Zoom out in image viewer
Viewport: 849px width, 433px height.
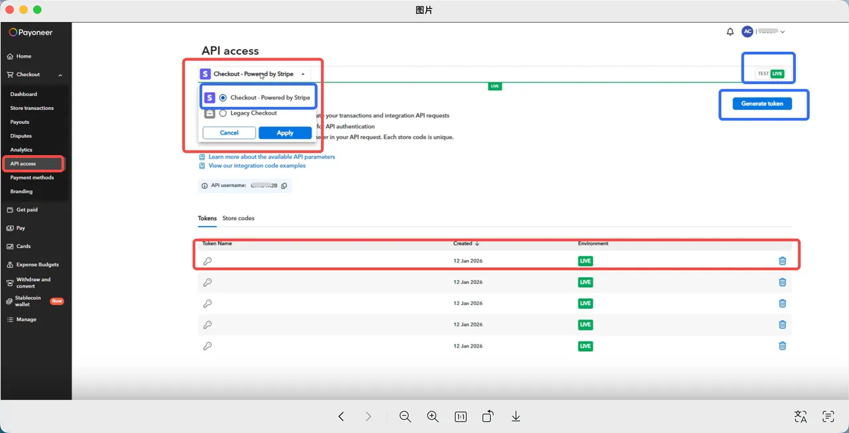click(x=405, y=416)
